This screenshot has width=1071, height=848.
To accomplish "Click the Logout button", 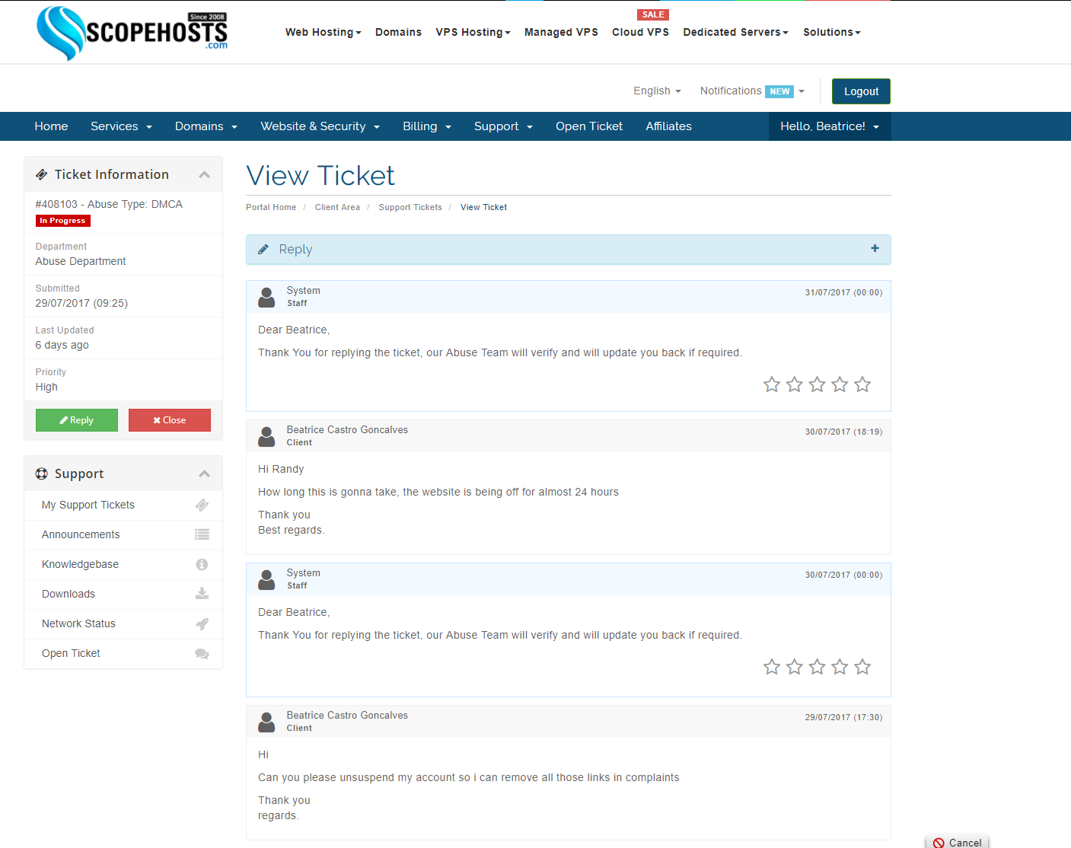I will coord(861,91).
